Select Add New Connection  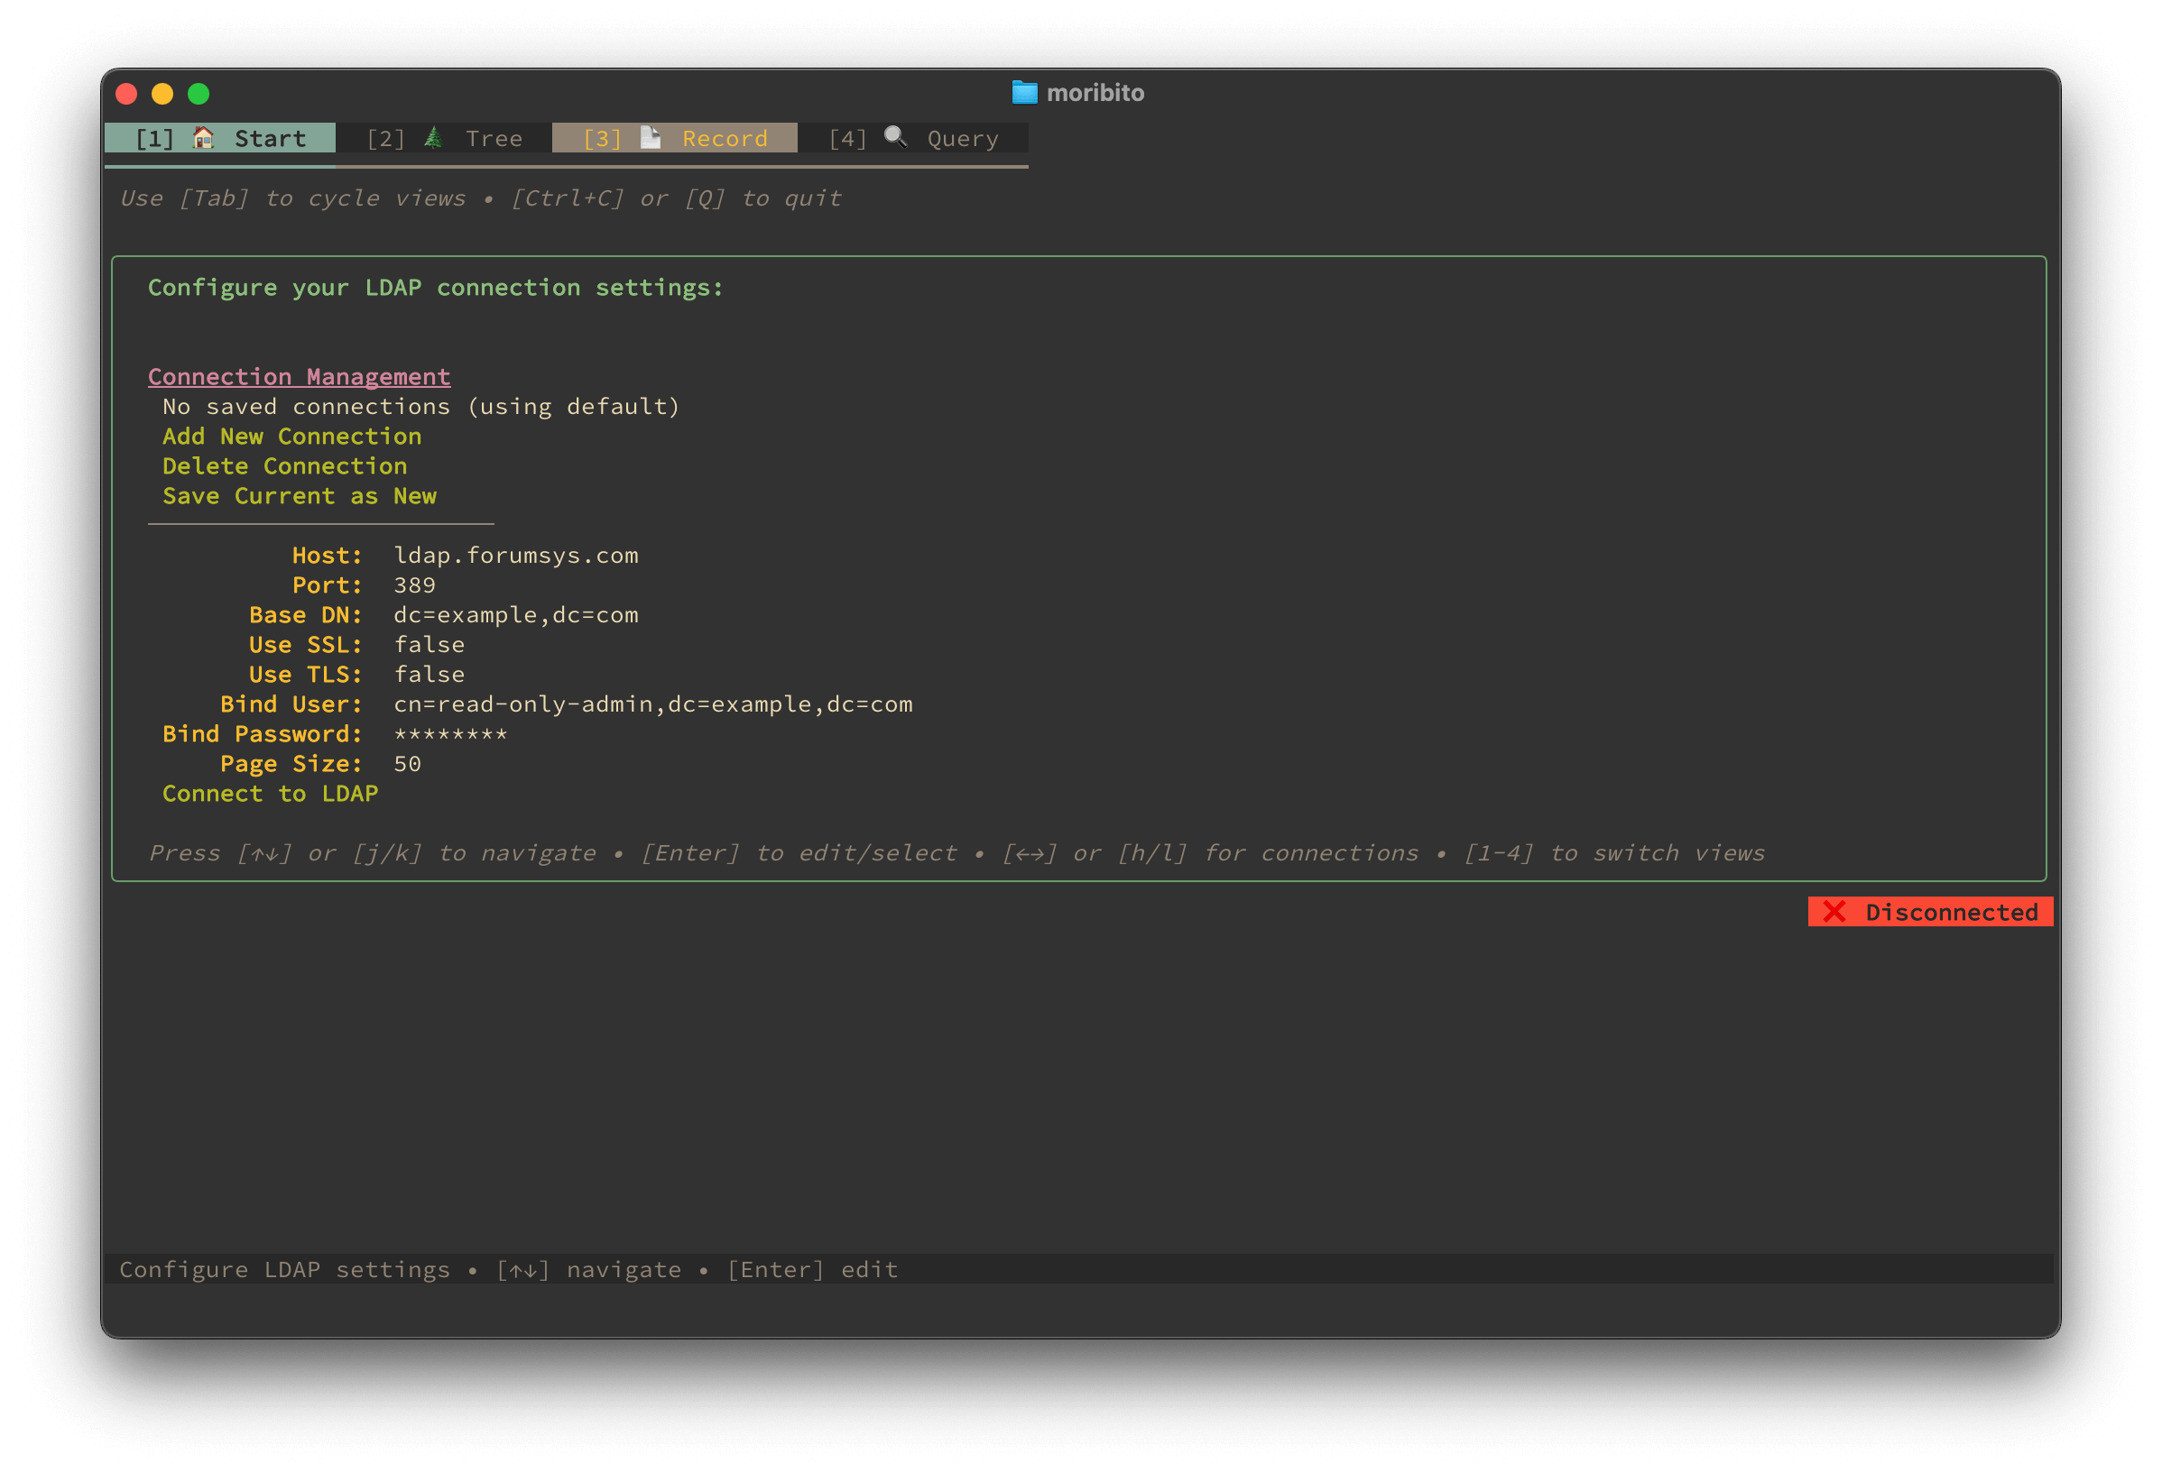point(292,437)
